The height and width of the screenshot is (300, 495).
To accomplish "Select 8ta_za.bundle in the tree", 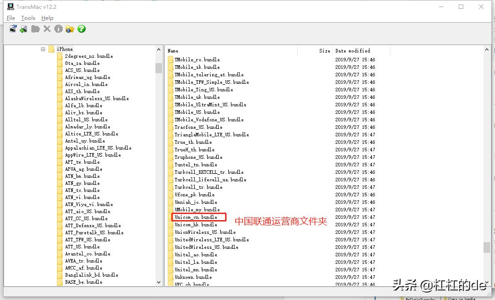I will pyautogui.click(x=82, y=63).
